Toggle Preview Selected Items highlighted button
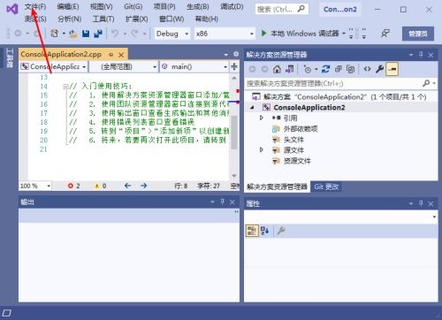Image resolution: width=442 pixels, height=320 pixels. point(392,69)
